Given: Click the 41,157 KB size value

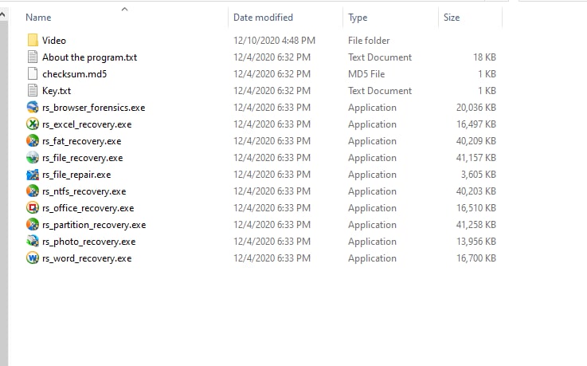Looking at the screenshot, I should pyautogui.click(x=476, y=158).
